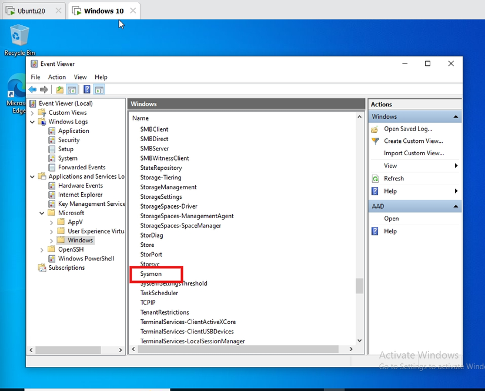Click the Create Custom View funnel icon

click(x=375, y=141)
